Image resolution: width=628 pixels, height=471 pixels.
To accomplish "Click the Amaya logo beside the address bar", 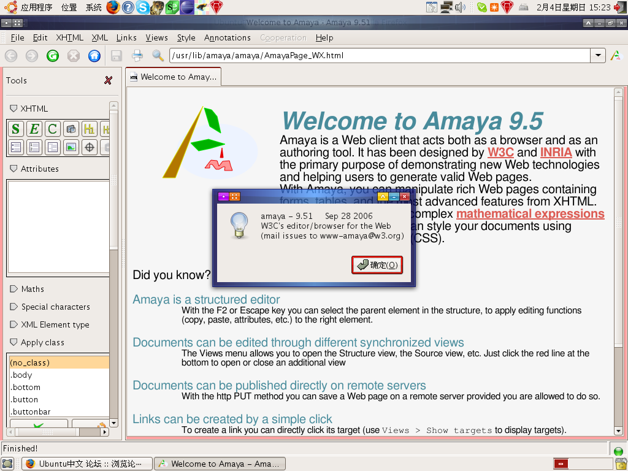I will coord(616,56).
